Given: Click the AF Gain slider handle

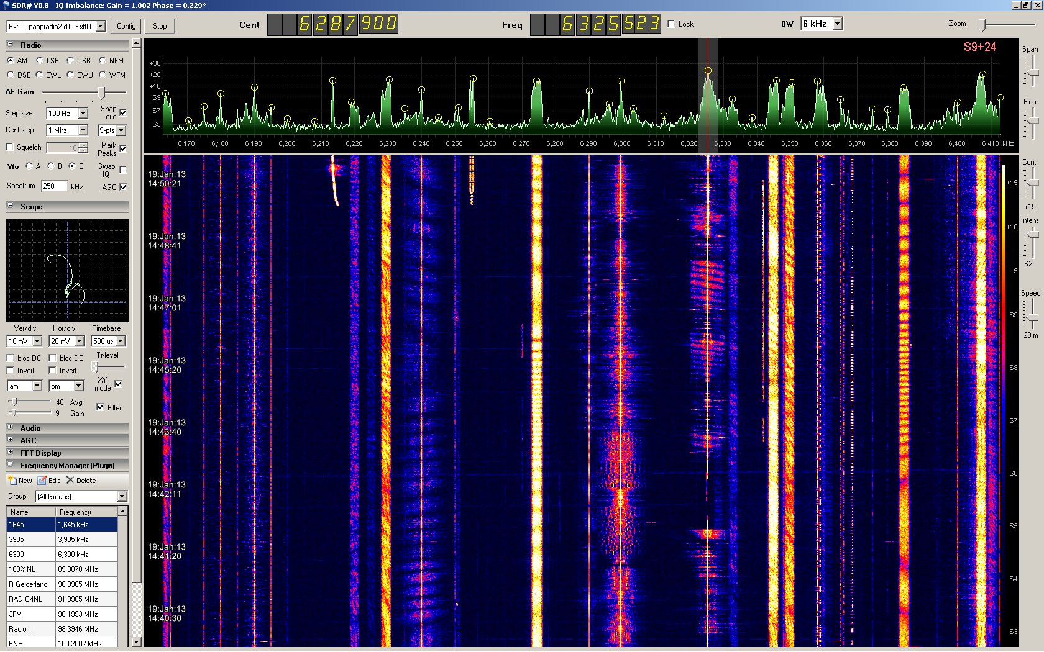Looking at the screenshot, I should tap(103, 93).
